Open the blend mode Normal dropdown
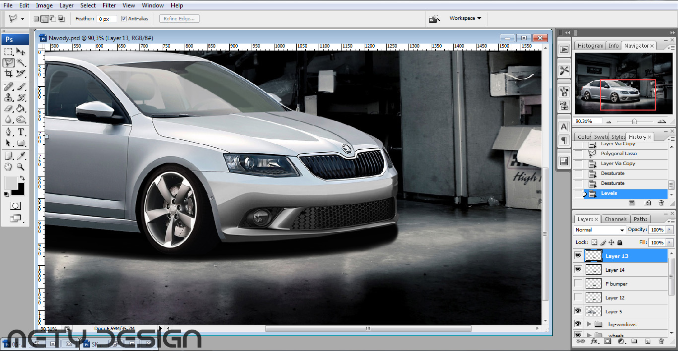The width and height of the screenshot is (678, 351). 600,230
